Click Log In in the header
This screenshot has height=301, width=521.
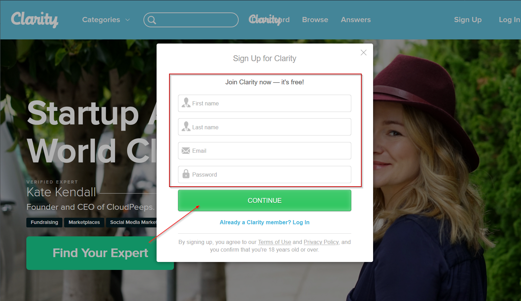click(x=510, y=20)
